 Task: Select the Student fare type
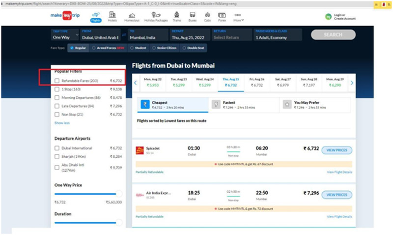pos(138,48)
